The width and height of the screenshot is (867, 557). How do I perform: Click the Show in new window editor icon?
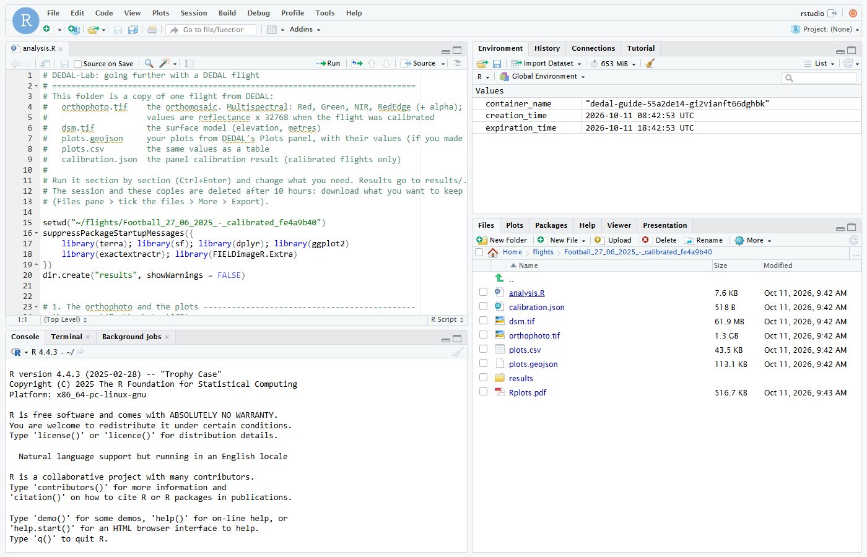click(x=45, y=63)
